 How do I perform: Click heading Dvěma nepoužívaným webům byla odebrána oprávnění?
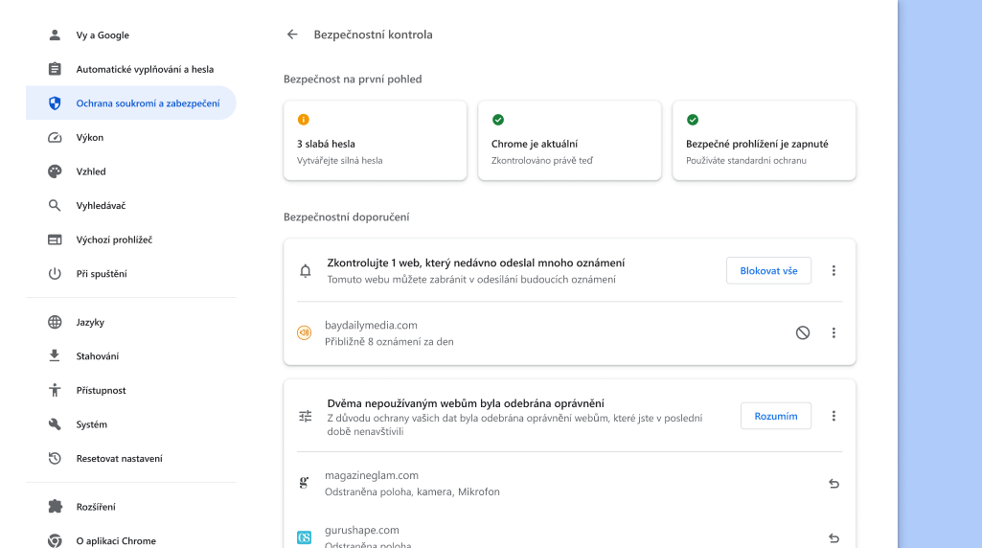tap(466, 403)
